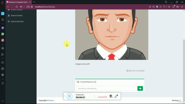Open Messenger in the sidebar
The width and height of the screenshot is (185, 104).
(x=3, y=28)
